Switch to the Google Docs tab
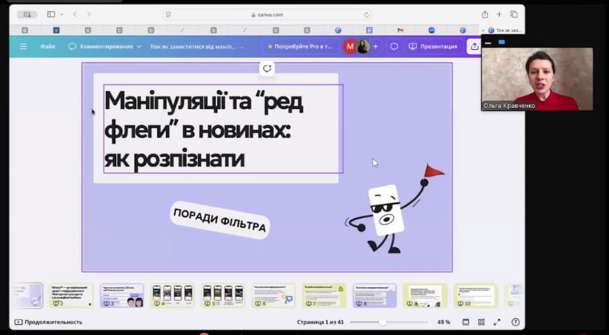The height and width of the screenshot is (335, 609). [x=370, y=30]
